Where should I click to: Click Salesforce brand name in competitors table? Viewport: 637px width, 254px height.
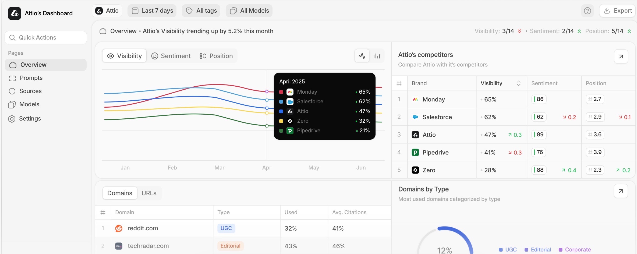click(437, 117)
